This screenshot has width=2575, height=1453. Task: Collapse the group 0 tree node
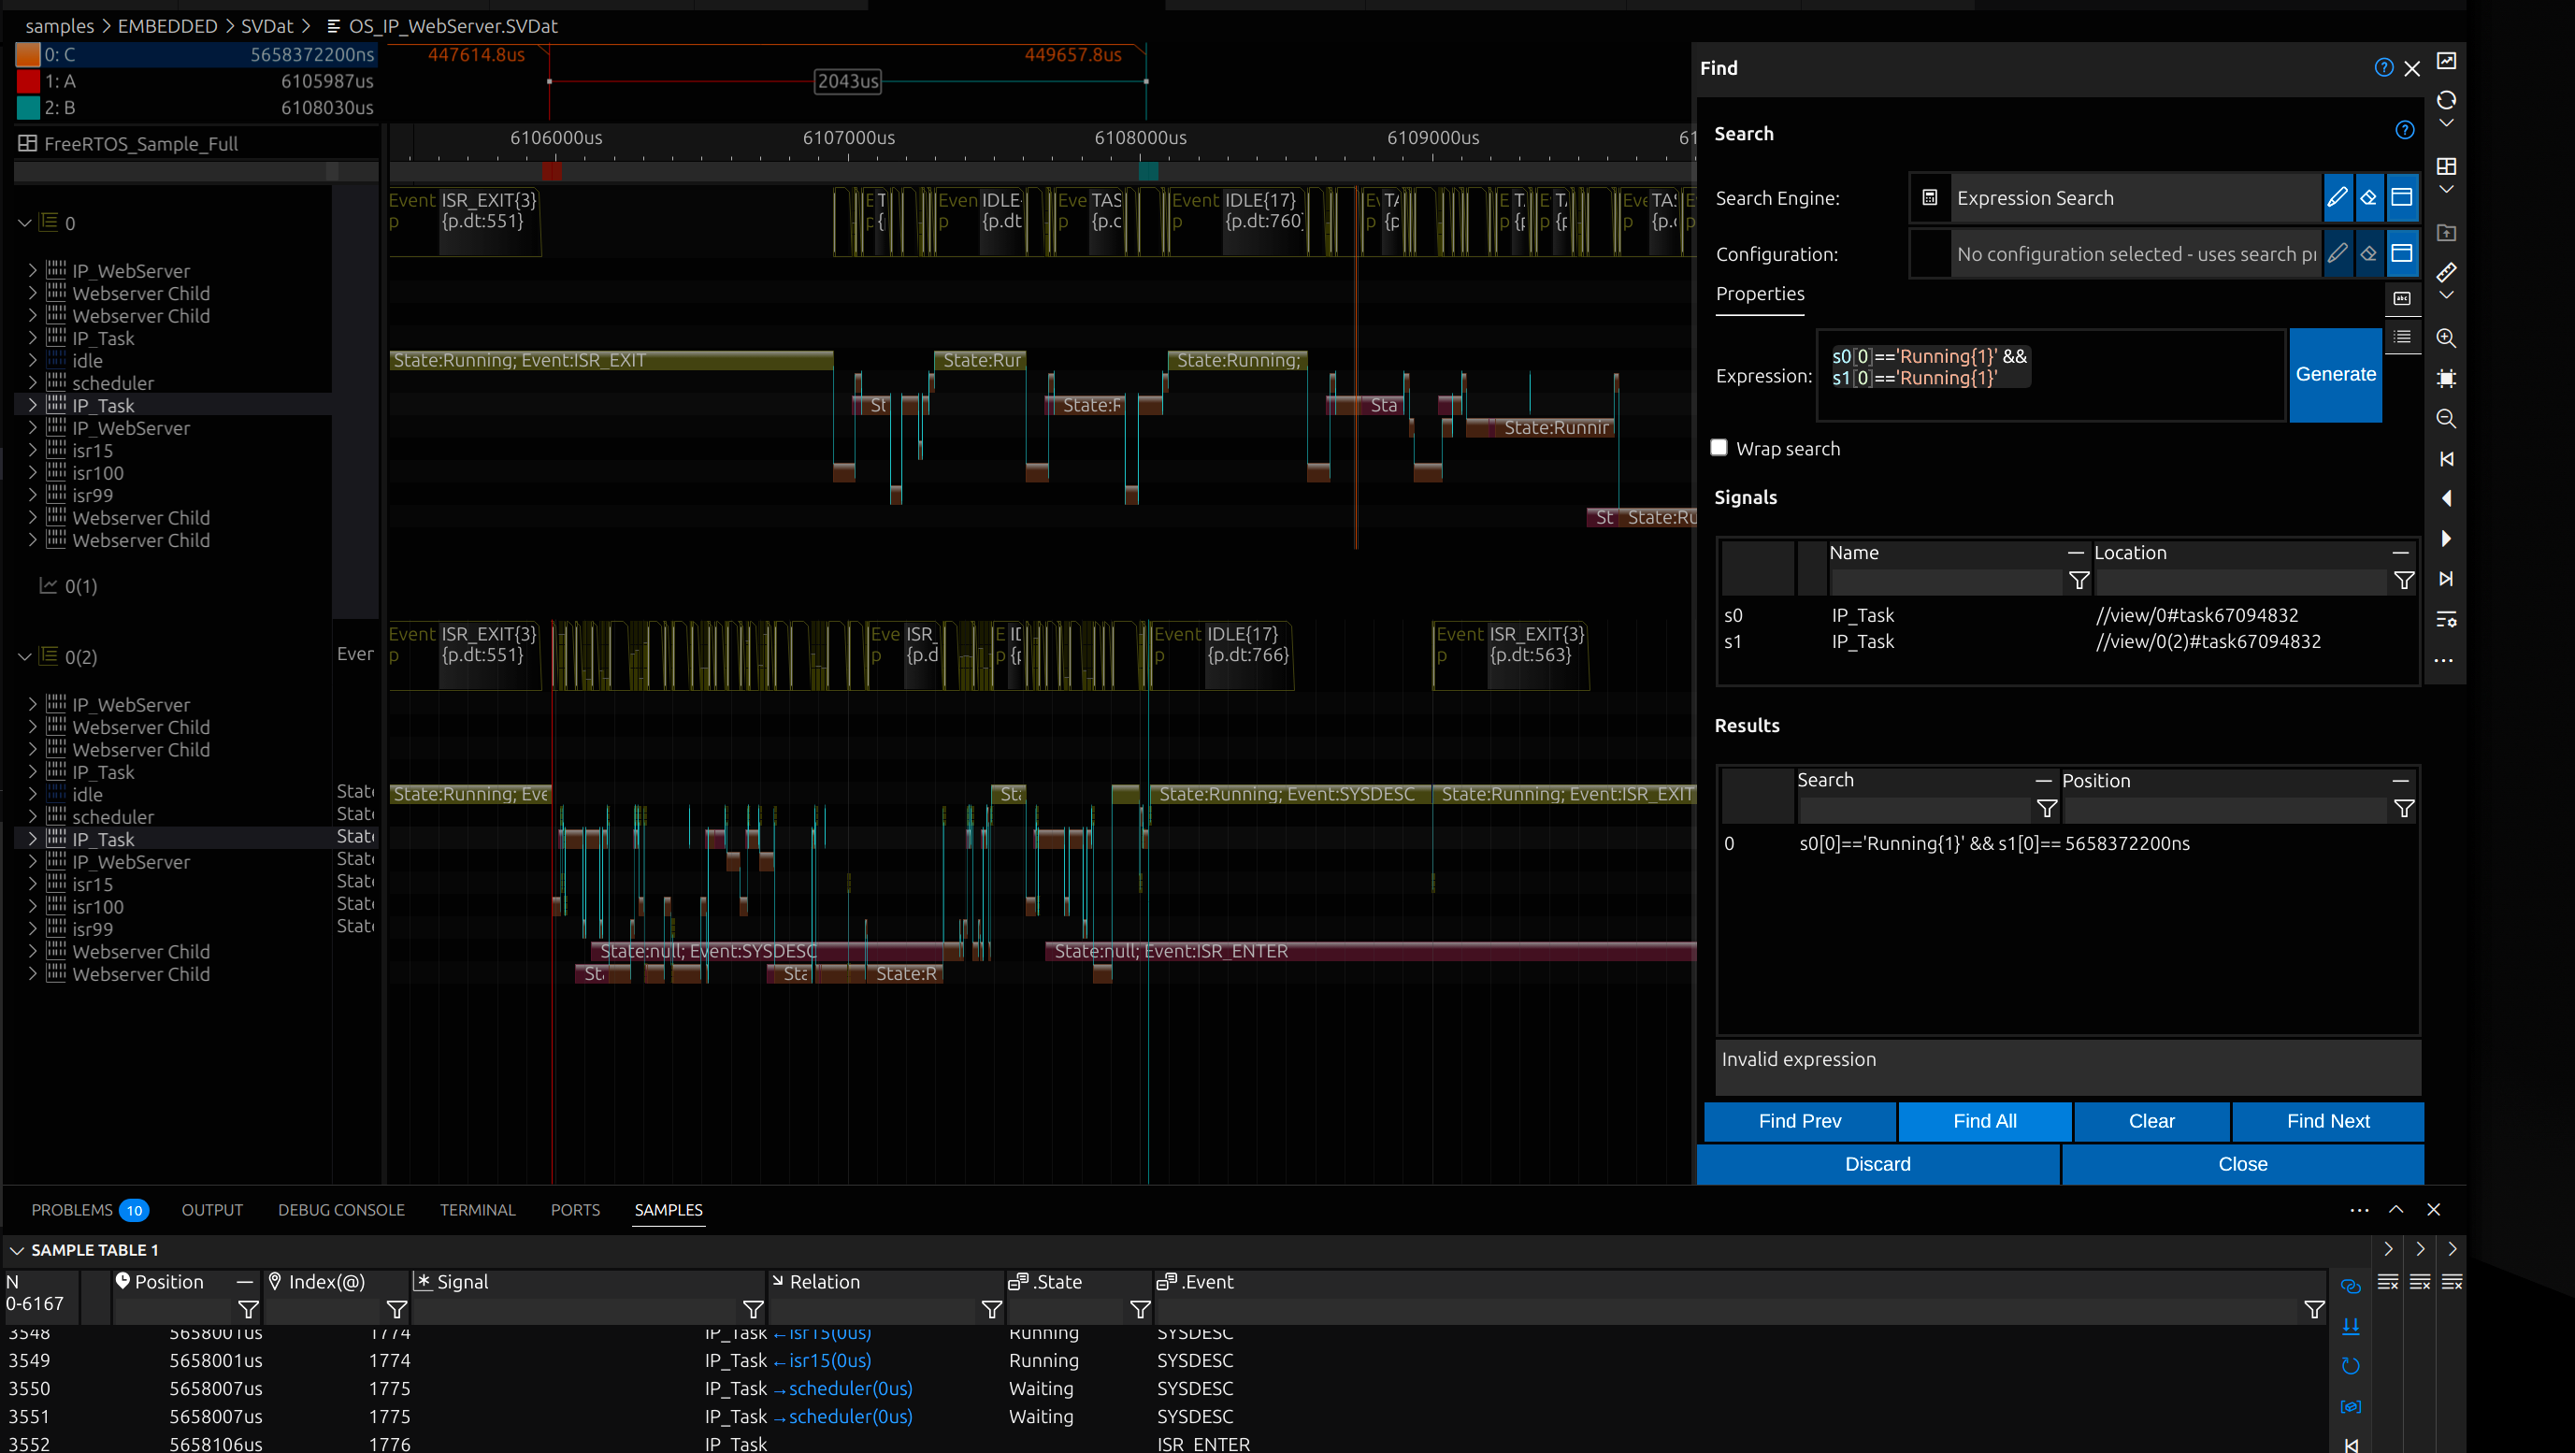[25, 223]
